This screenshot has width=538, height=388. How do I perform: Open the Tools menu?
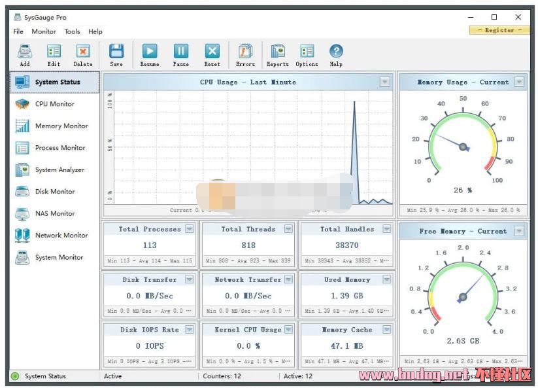pos(72,31)
